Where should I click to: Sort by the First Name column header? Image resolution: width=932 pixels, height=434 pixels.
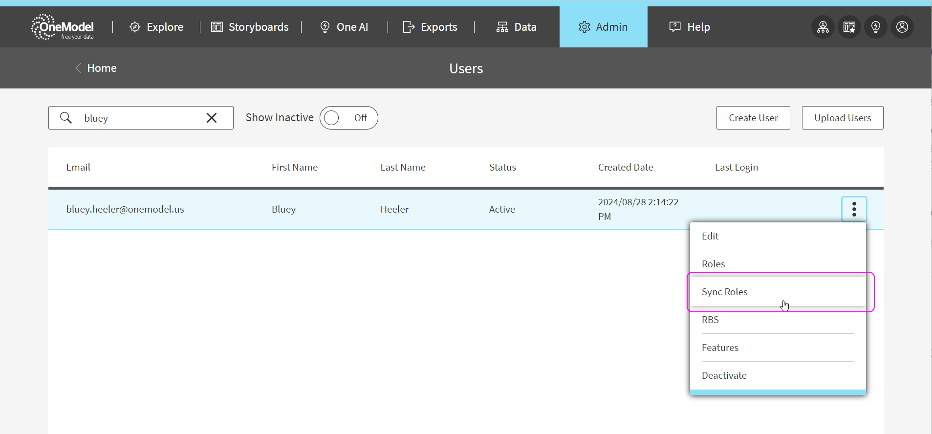(295, 167)
